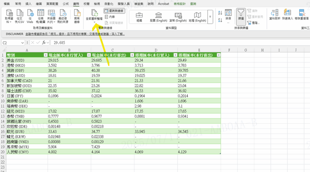Open the 表格設計 ribbon tab
This screenshot has width=310, height=172.
(182, 4)
